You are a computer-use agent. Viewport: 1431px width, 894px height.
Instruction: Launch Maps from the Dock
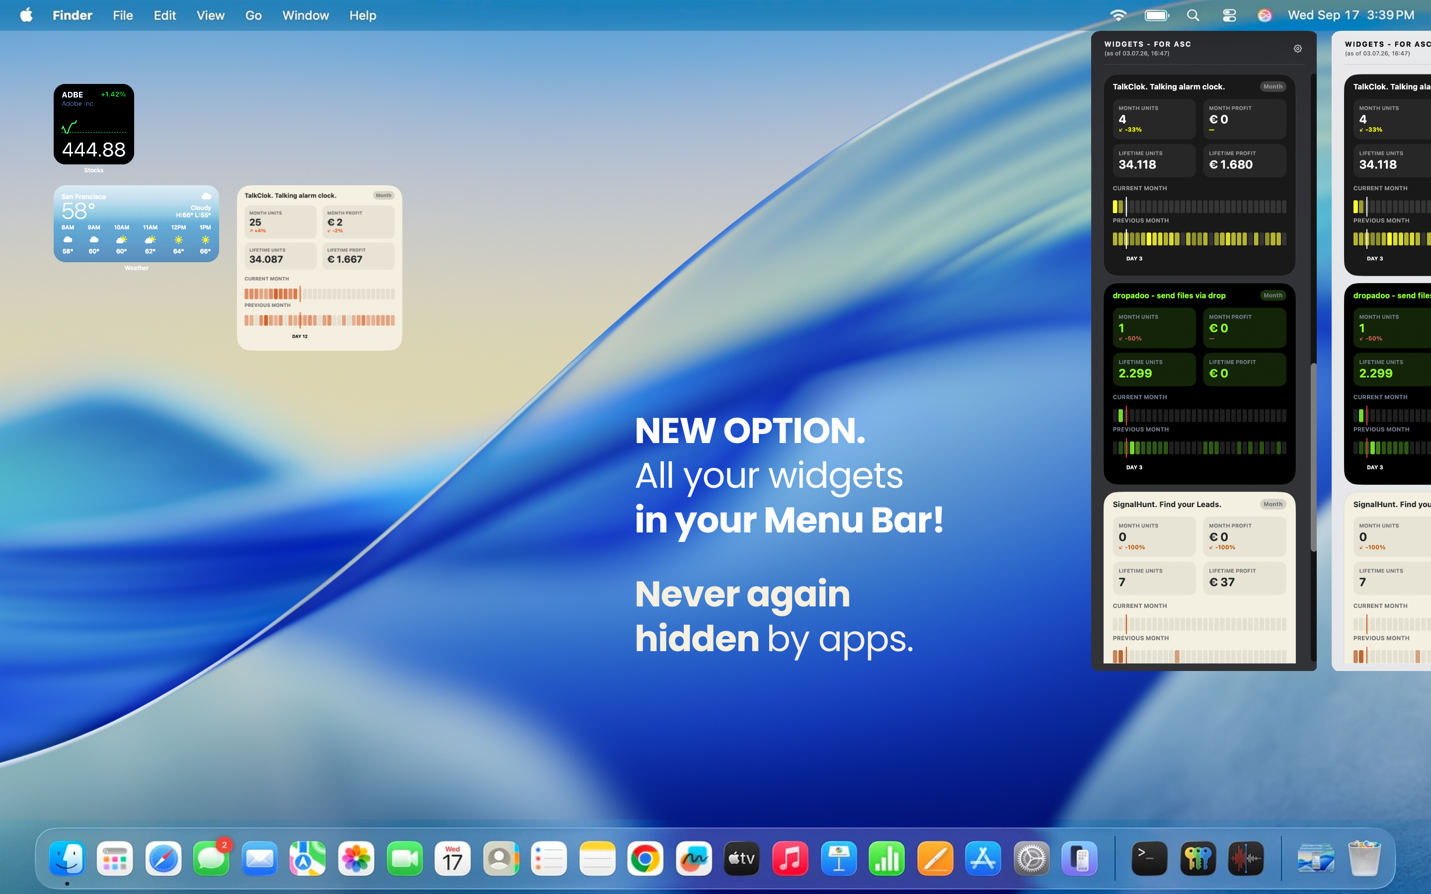pyautogui.click(x=308, y=858)
